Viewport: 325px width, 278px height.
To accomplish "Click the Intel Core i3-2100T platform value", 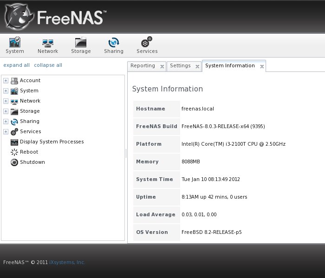I will 234,144.
